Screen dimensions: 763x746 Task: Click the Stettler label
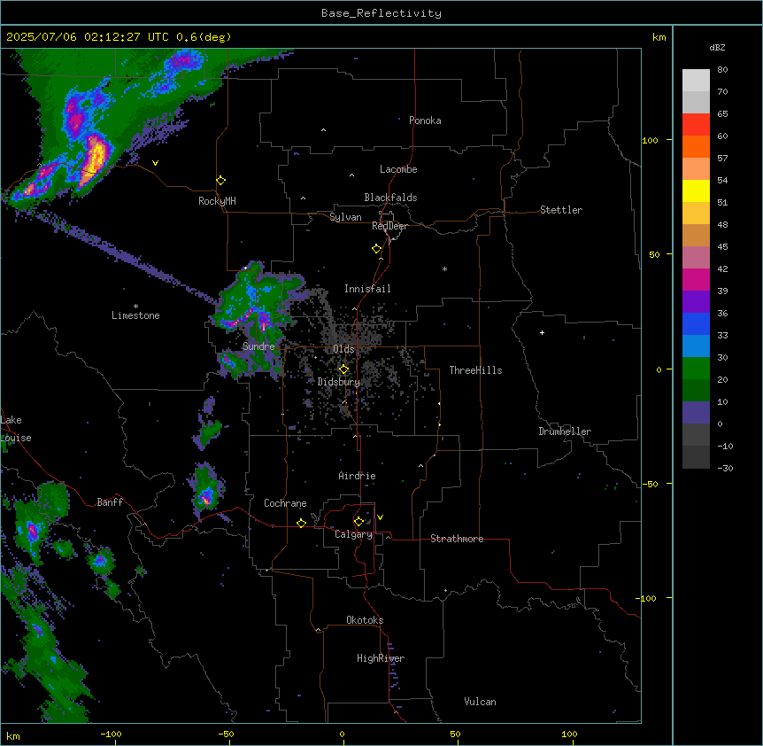(x=561, y=210)
